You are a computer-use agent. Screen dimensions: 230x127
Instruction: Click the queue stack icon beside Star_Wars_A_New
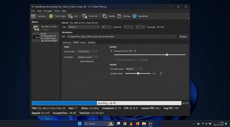click(x=36, y=28)
